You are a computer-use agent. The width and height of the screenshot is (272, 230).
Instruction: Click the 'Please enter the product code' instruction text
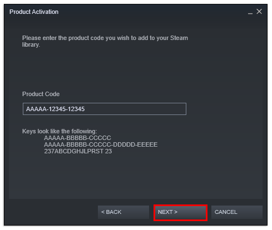[x=105, y=41]
